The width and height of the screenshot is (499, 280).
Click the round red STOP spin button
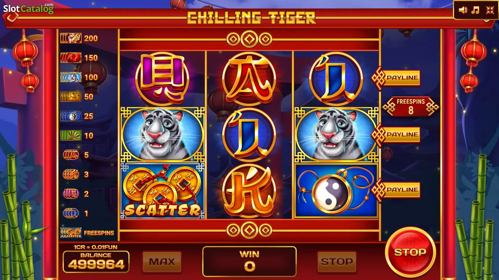pos(410,252)
